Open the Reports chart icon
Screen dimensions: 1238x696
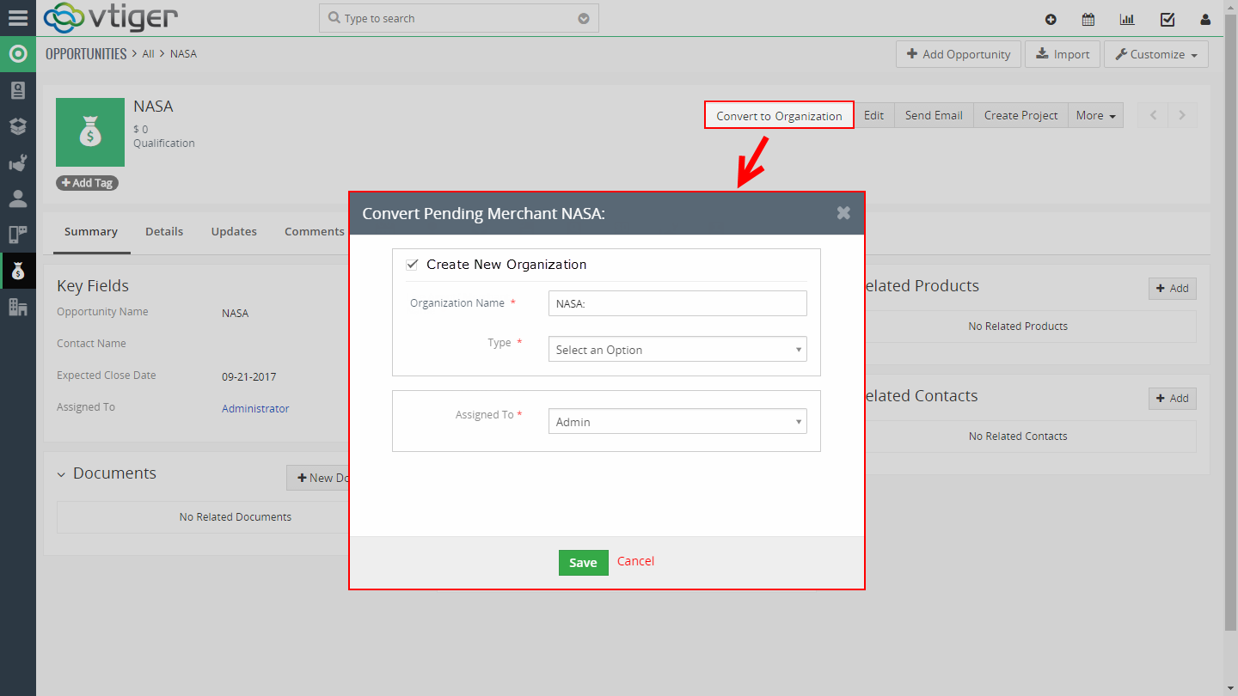tap(1127, 19)
